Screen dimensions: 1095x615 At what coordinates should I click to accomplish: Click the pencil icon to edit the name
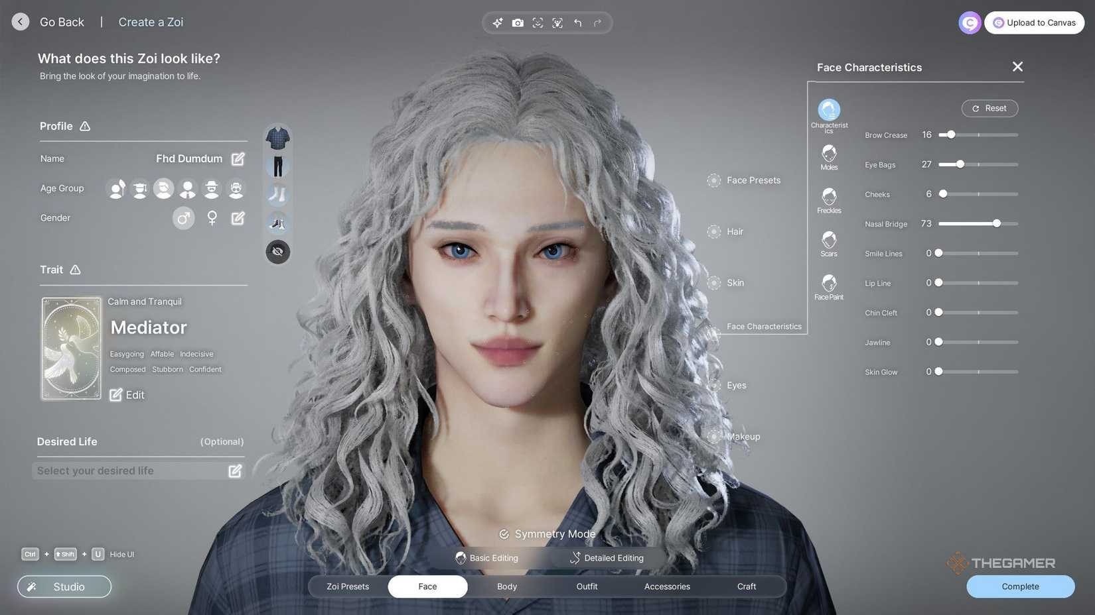point(238,158)
